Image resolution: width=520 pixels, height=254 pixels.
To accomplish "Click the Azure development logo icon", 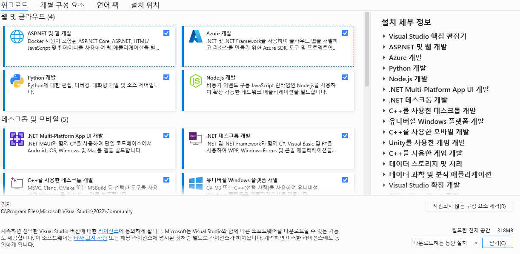I will [x=196, y=37].
